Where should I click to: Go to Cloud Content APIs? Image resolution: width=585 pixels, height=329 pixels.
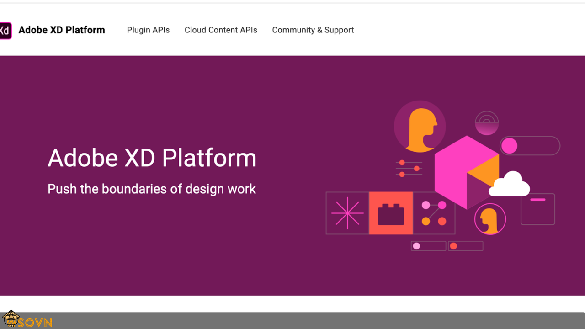pos(221,30)
